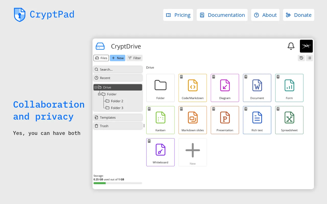This screenshot has width=327, height=204.
Task: Open the Kanban tile
Action: 160,120
